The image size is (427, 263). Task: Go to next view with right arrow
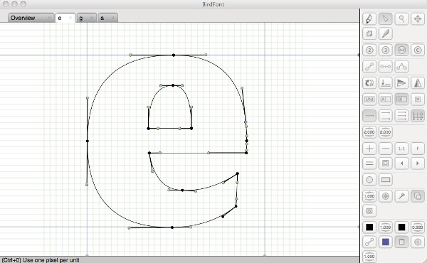click(418, 163)
